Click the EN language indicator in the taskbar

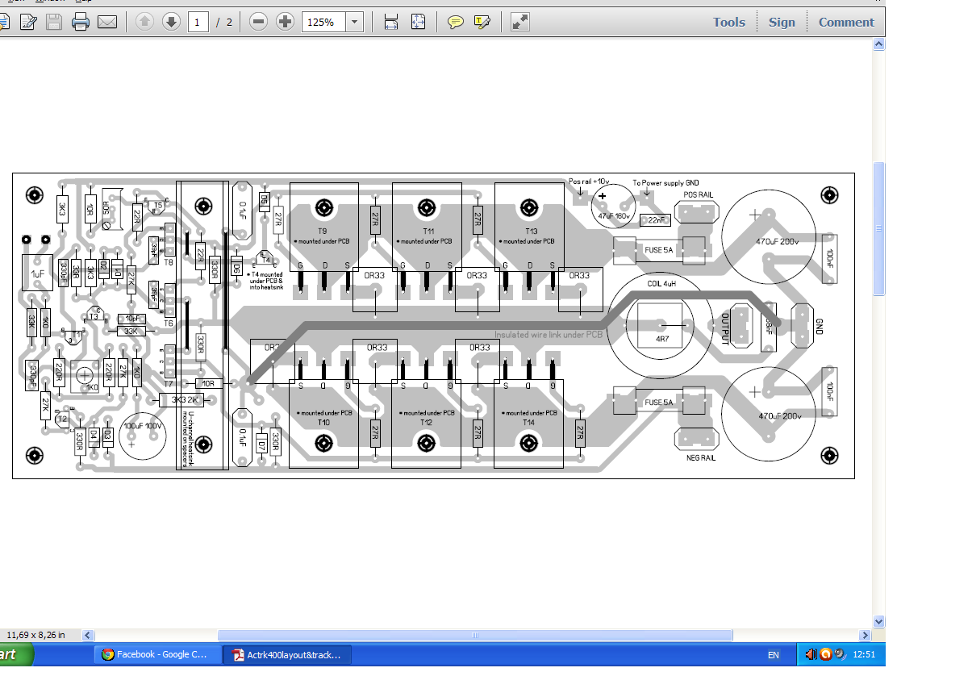(774, 656)
